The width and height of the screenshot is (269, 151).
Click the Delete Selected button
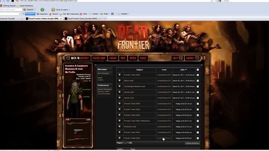(x=192, y=143)
